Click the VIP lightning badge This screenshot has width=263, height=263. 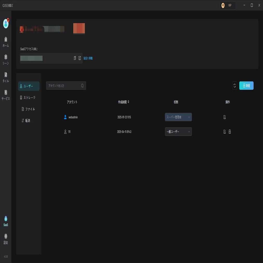point(228,5)
